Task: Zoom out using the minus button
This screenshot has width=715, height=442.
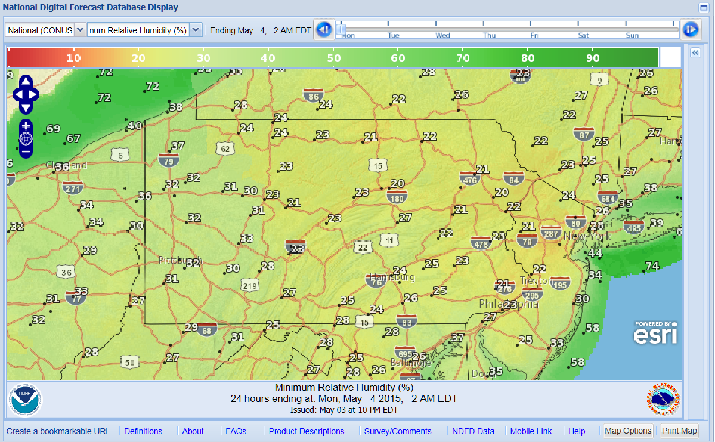Action: pos(26,152)
